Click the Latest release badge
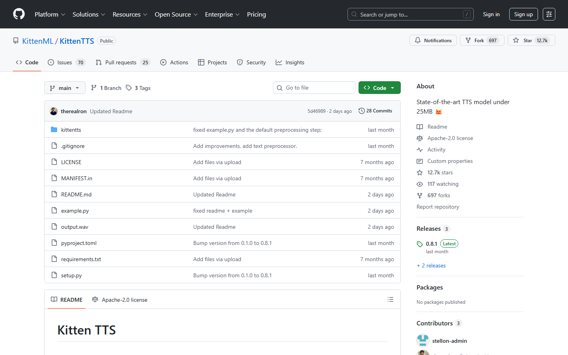 449,243
